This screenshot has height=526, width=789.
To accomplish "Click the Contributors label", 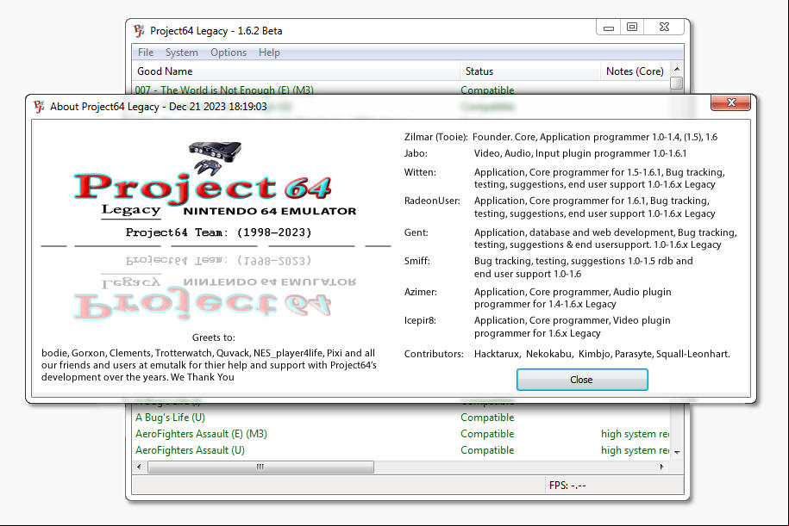I will coord(434,354).
